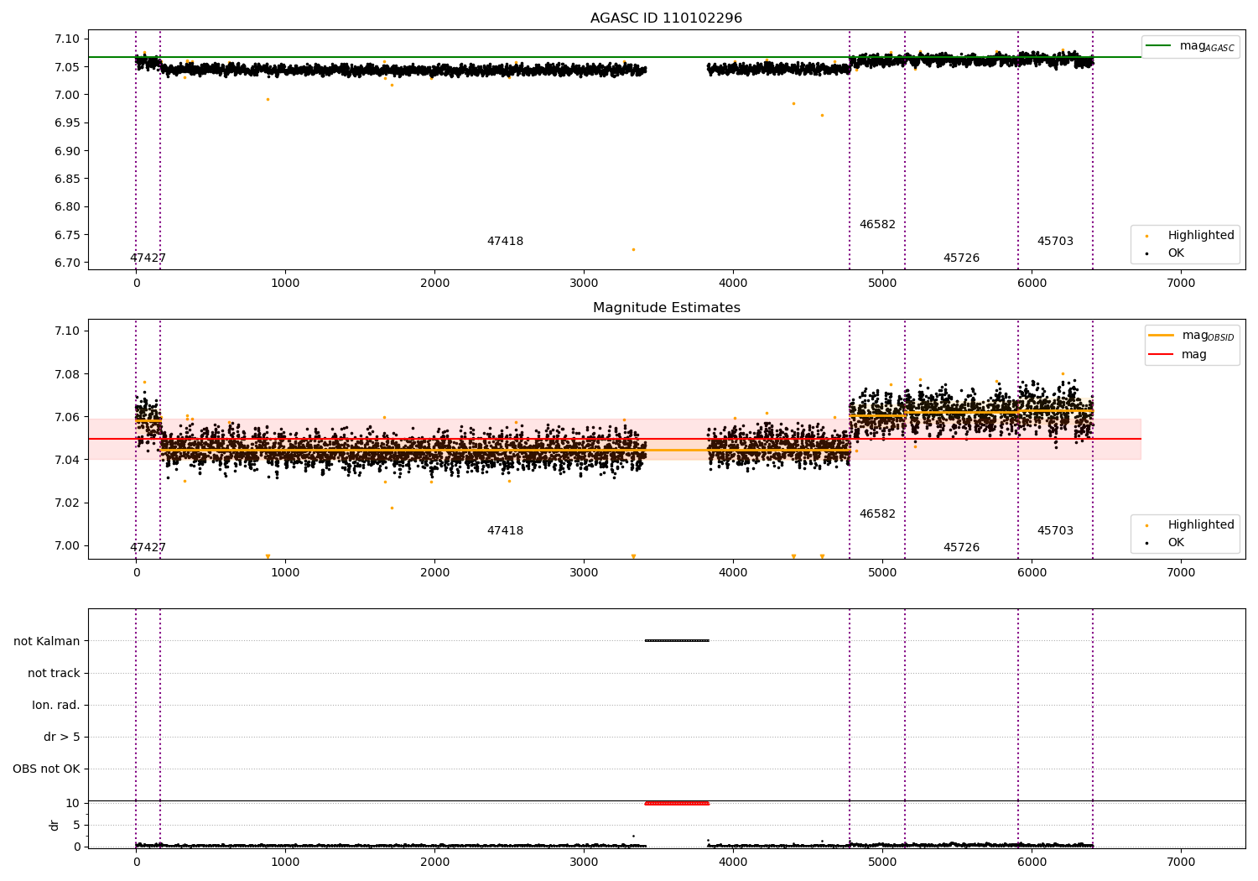The width and height of the screenshot is (1258, 881).
Task: Click the dr tick label 5 in bottom panel
Action: (76, 826)
